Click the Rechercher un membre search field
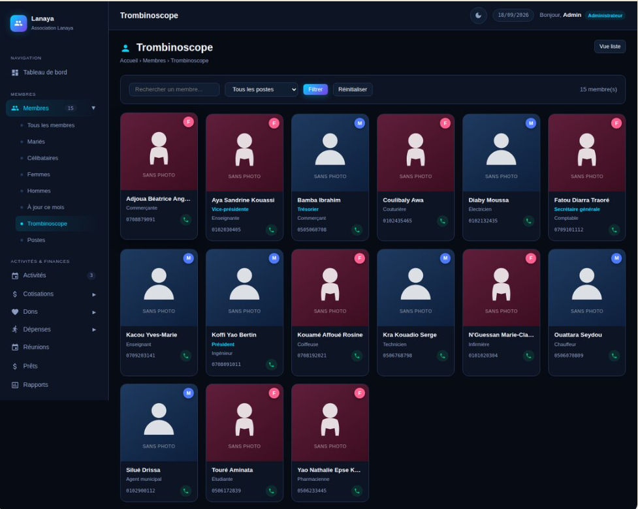 (174, 89)
